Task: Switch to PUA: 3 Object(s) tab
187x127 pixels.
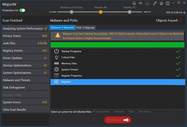Action: click(85, 28)
